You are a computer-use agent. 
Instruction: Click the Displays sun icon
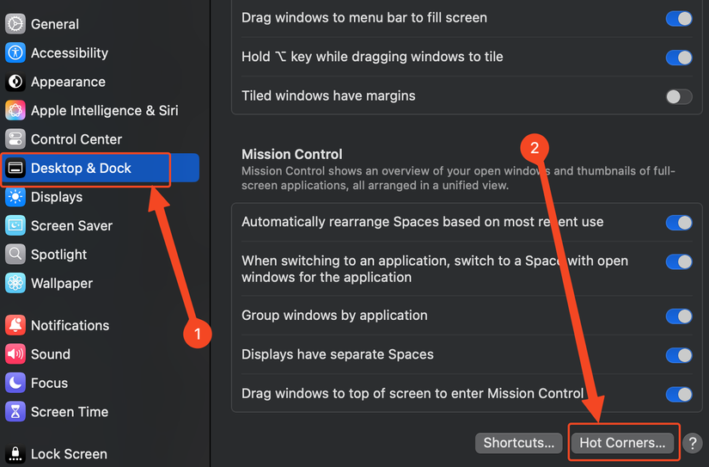[x=15, y=197]
